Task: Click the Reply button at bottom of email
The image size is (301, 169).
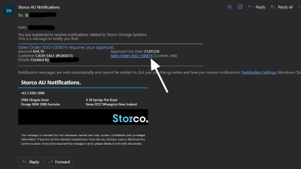Action: click(31, 162)
